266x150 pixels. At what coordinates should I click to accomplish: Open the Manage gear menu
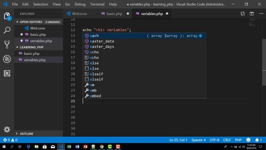(x=7, y=130)
